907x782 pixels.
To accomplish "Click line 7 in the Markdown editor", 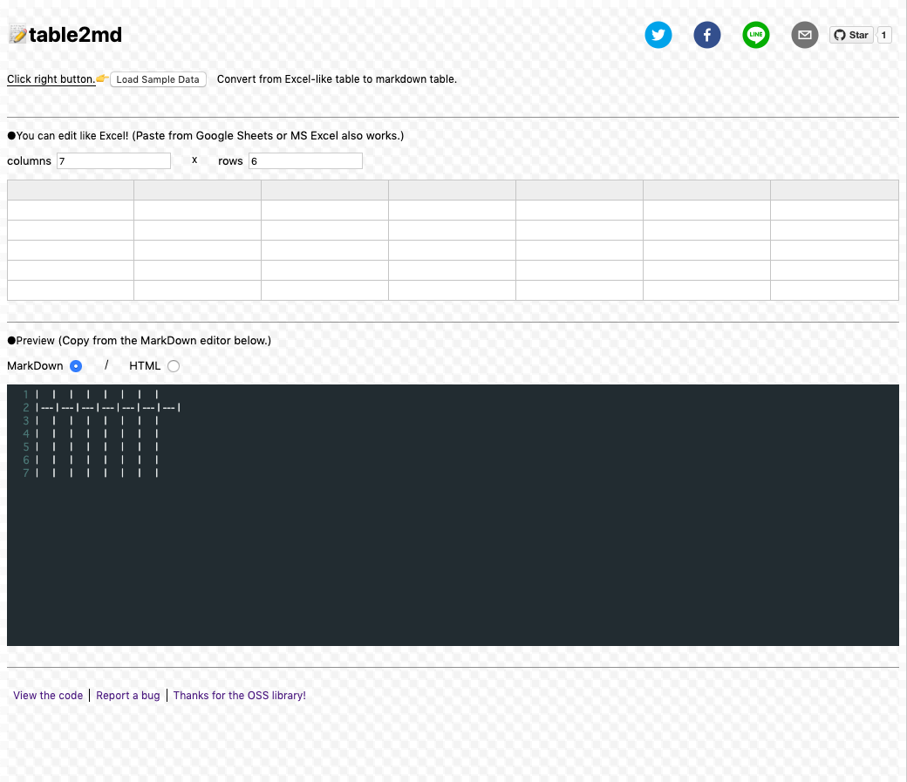I will click(97, 473).
